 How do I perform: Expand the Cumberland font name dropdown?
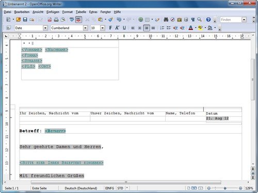tap(85, 28)
